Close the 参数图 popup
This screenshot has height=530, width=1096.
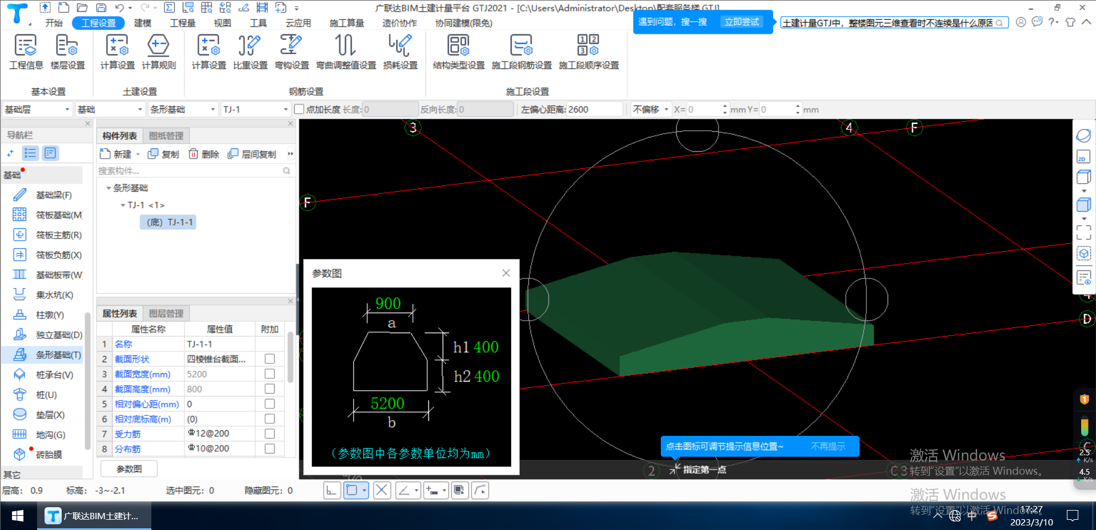tap(506, 273)
